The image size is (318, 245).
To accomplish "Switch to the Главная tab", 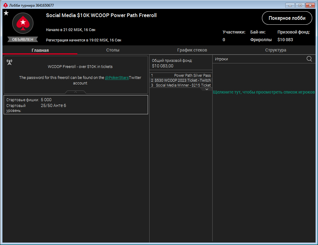I will [x=40, y=50].
